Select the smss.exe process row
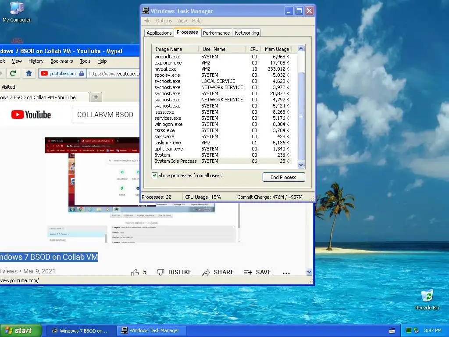 222,137
